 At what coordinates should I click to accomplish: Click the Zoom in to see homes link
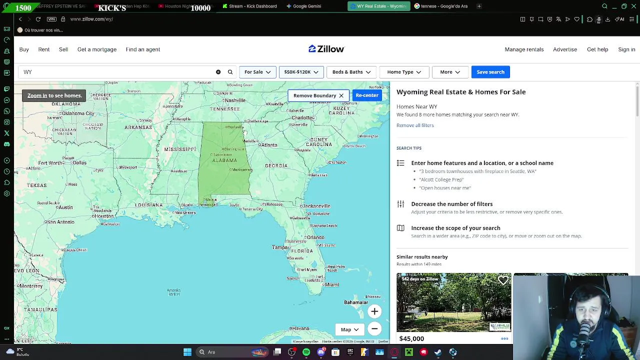coord(37,95)
